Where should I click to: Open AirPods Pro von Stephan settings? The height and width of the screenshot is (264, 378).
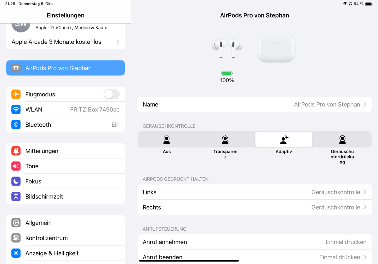click(66, 68)
